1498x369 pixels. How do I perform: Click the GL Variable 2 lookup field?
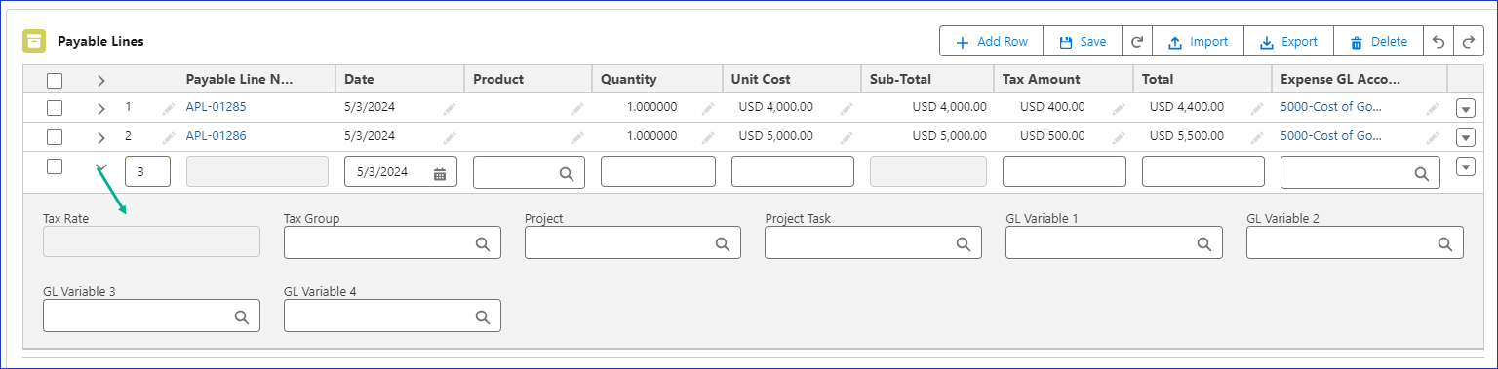1355,242
